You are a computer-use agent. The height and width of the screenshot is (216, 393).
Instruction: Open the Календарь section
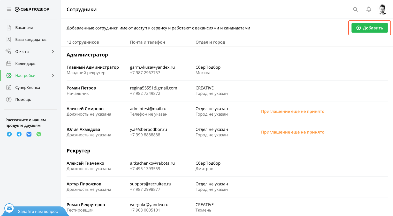coord(25,63)
